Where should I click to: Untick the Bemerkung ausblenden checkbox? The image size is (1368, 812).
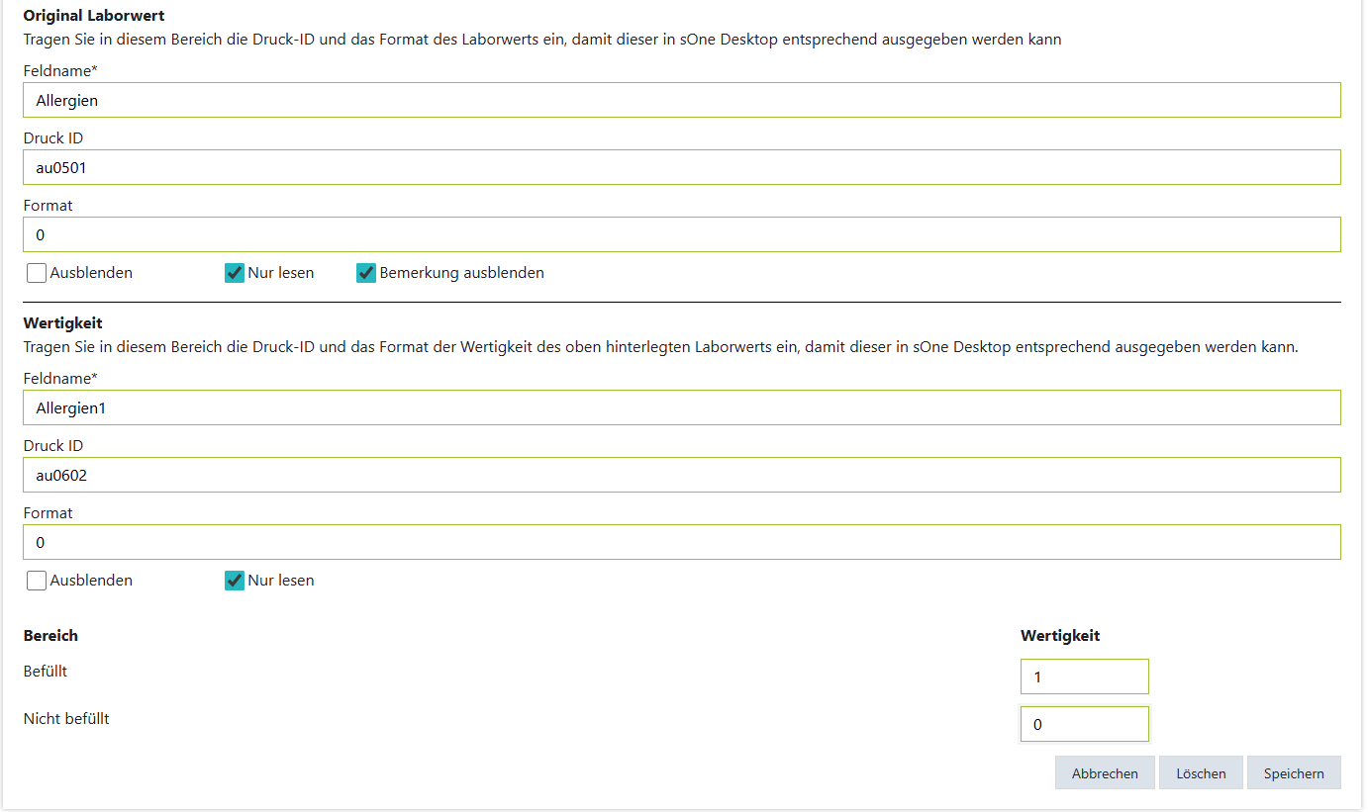point(366,273)
